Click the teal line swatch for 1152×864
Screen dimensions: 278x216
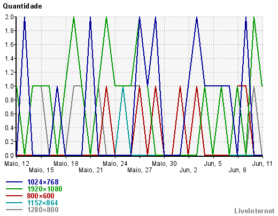coord(14,203)
